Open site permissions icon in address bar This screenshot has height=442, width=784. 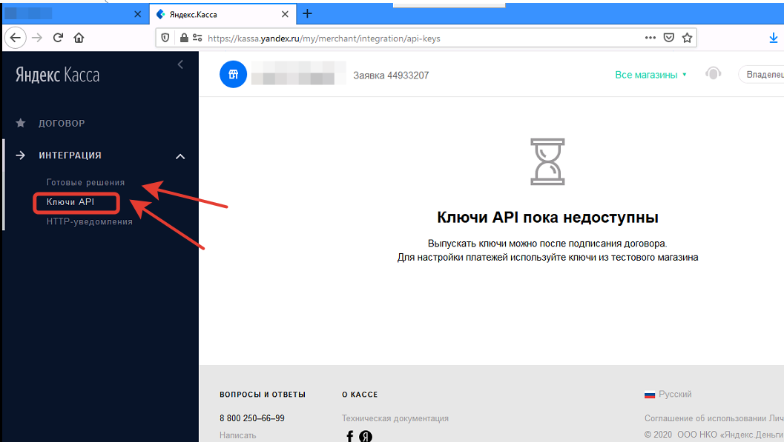197,38
